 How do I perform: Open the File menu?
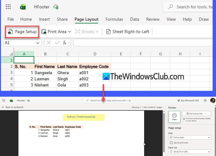10,19
